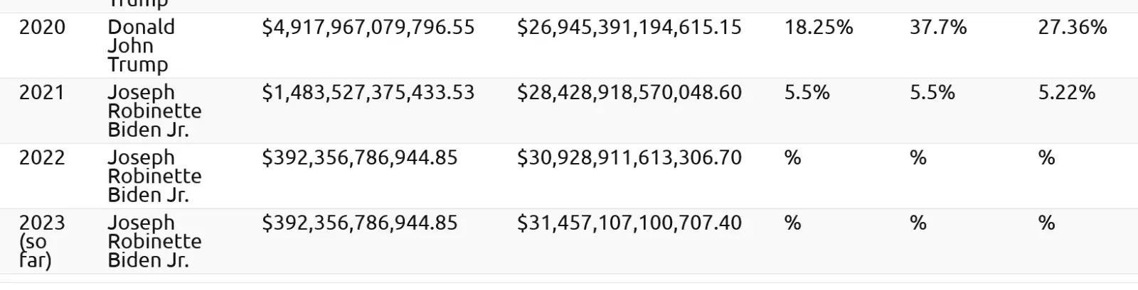Viewport: 1138px width, 290px height.
Task: Click the 5.22% percentage cell
Action: [x=1066, y=93]
